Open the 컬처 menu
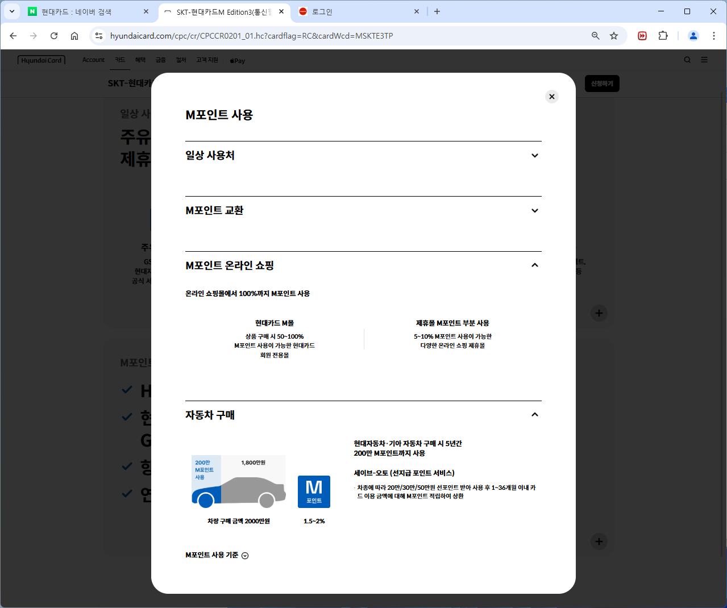Viewport: 727px width, 608px height. coord(181,60)
